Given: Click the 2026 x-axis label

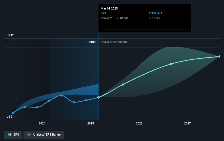Looking at the screenshot, I should point(139,123).
